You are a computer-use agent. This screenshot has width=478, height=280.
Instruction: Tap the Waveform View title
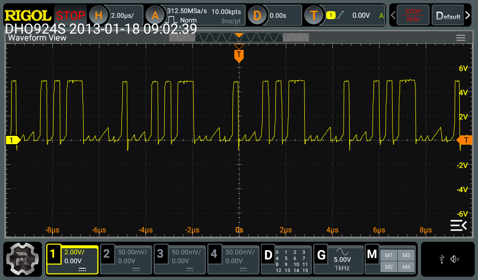[37, 38]
